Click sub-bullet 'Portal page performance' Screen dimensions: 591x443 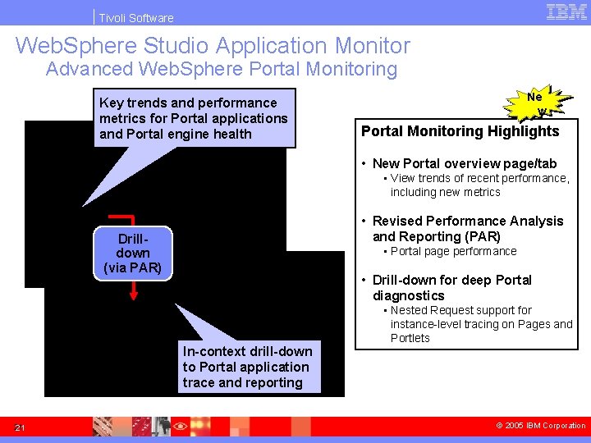point(453,251)
